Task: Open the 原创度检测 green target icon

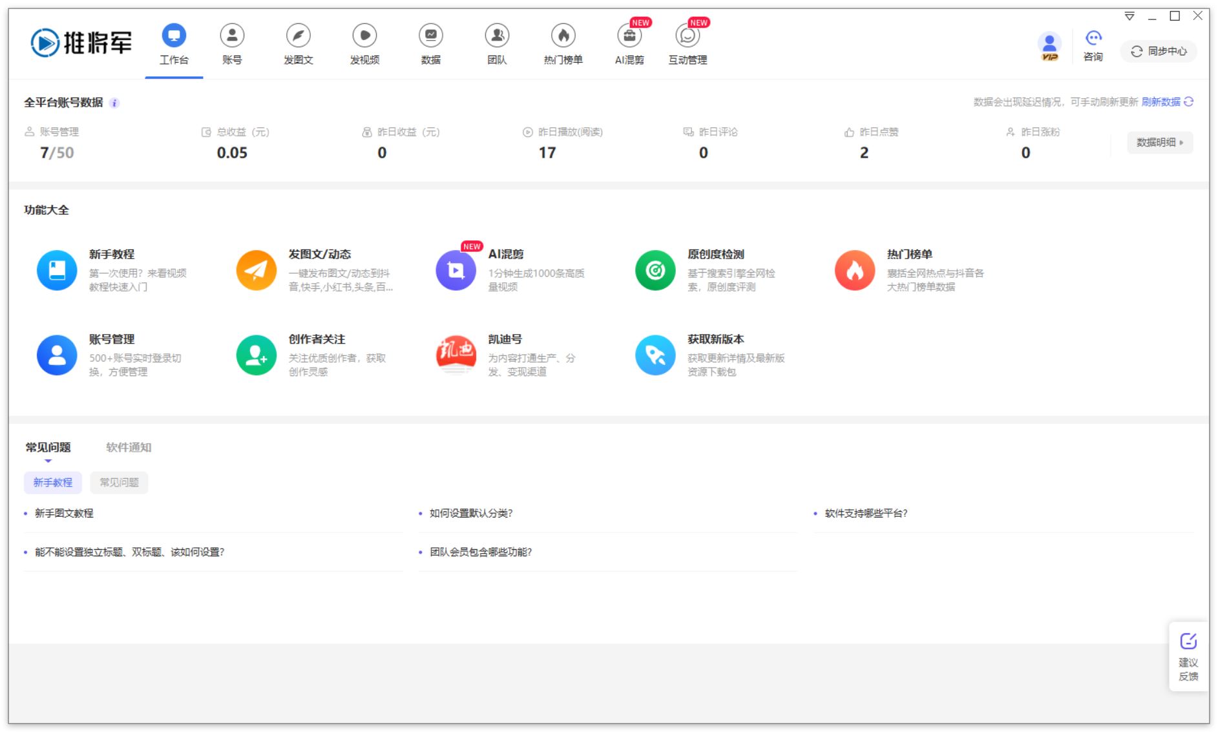Action: (x=655, y=270)
